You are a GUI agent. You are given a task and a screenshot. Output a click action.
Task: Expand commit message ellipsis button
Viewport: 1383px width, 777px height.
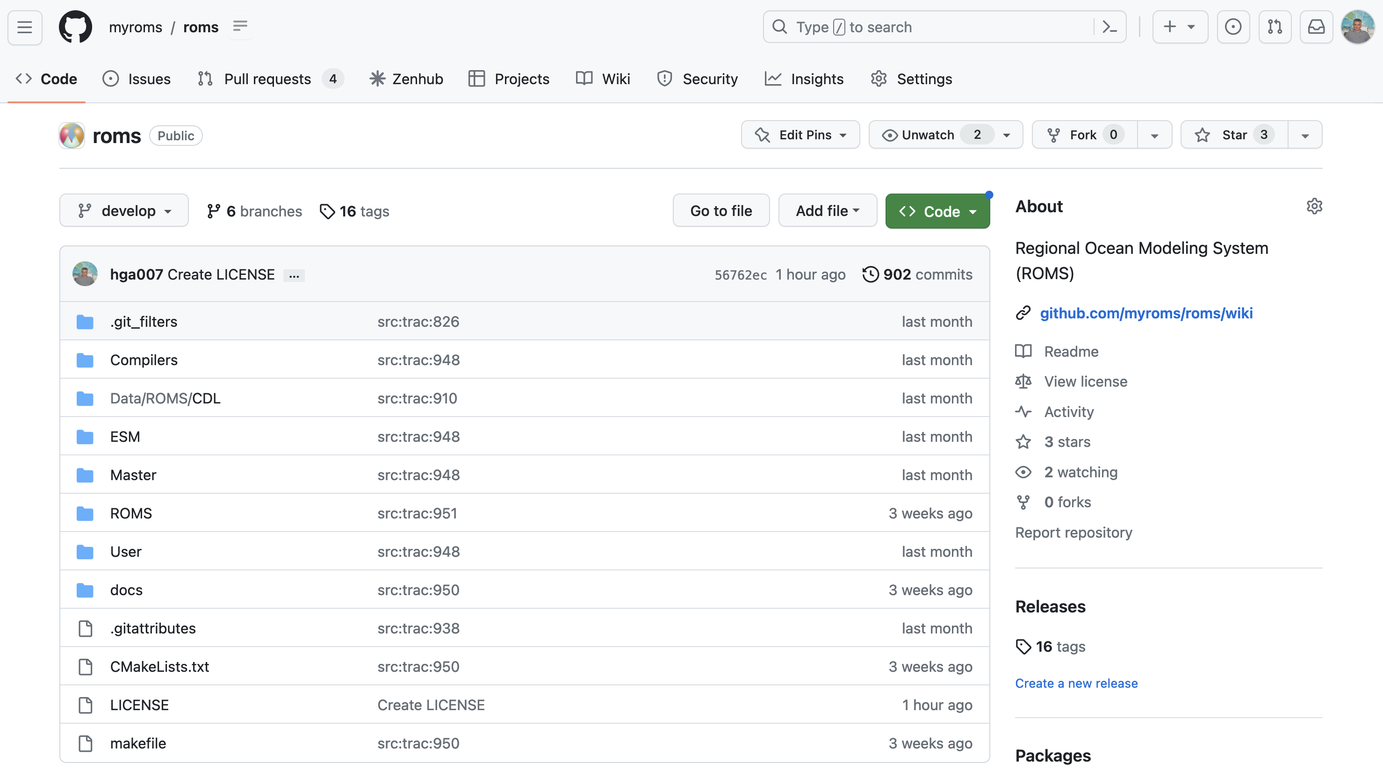pyautogui.click(x=294, y=275)
